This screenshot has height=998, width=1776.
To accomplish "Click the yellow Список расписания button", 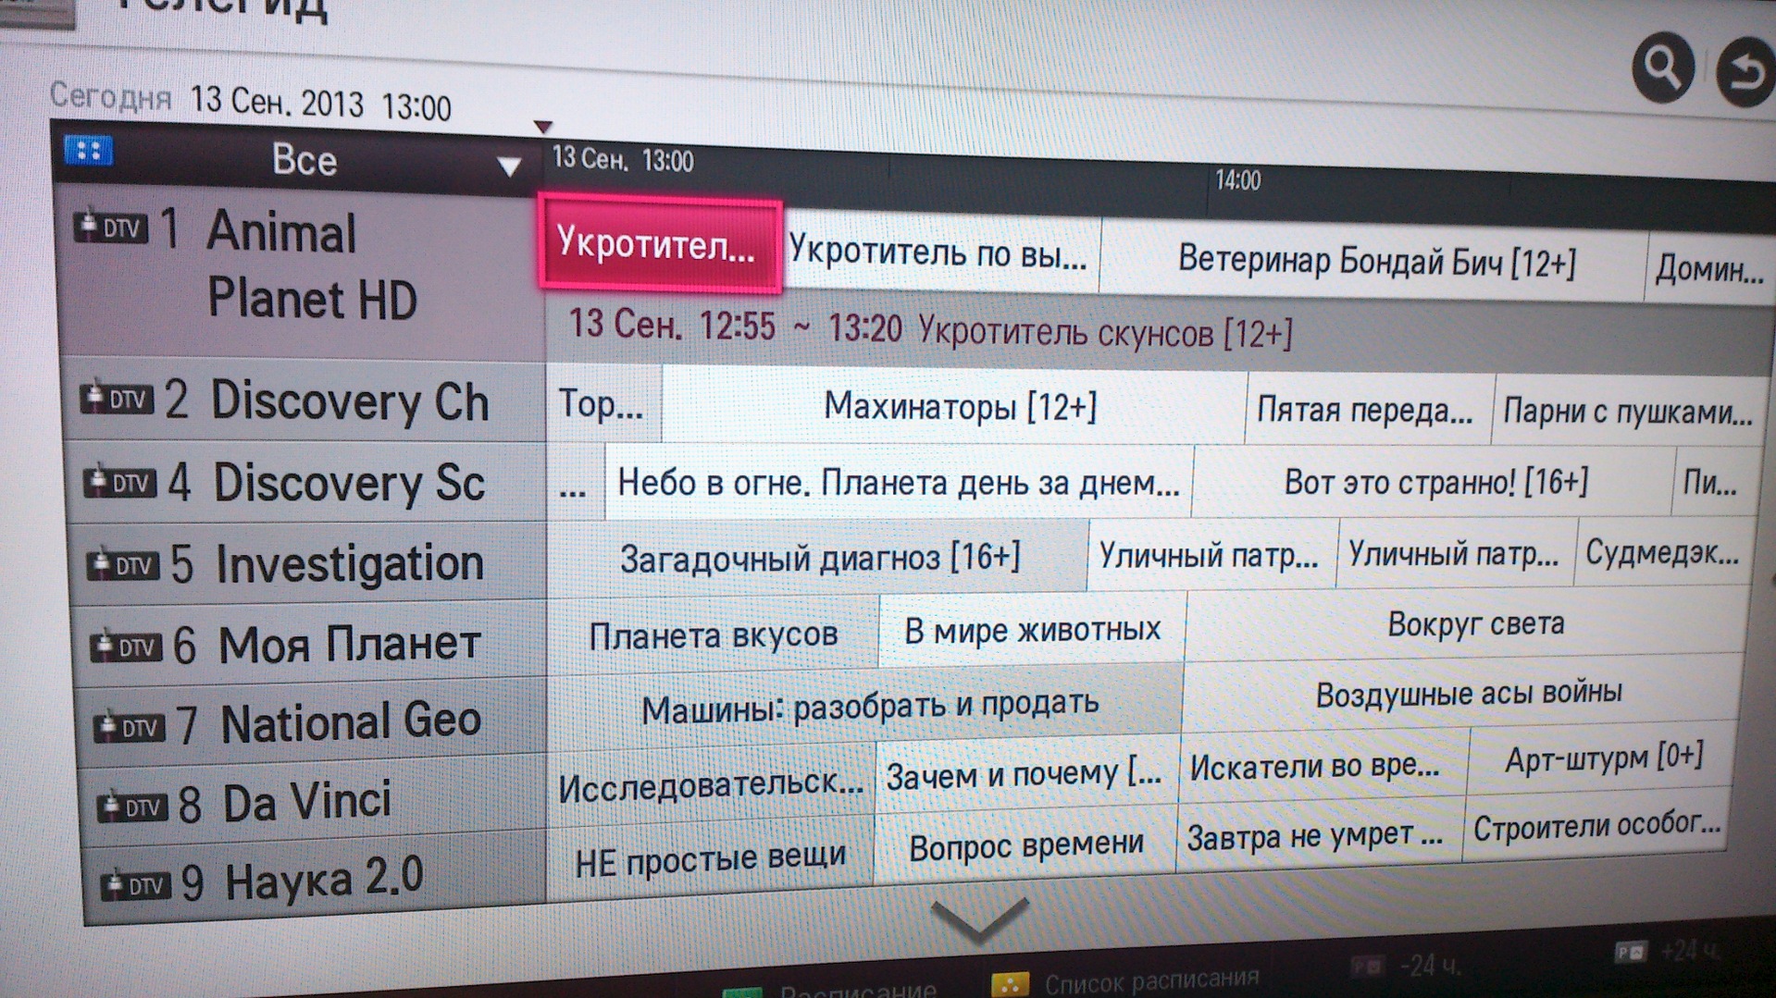I will 1124,980.
